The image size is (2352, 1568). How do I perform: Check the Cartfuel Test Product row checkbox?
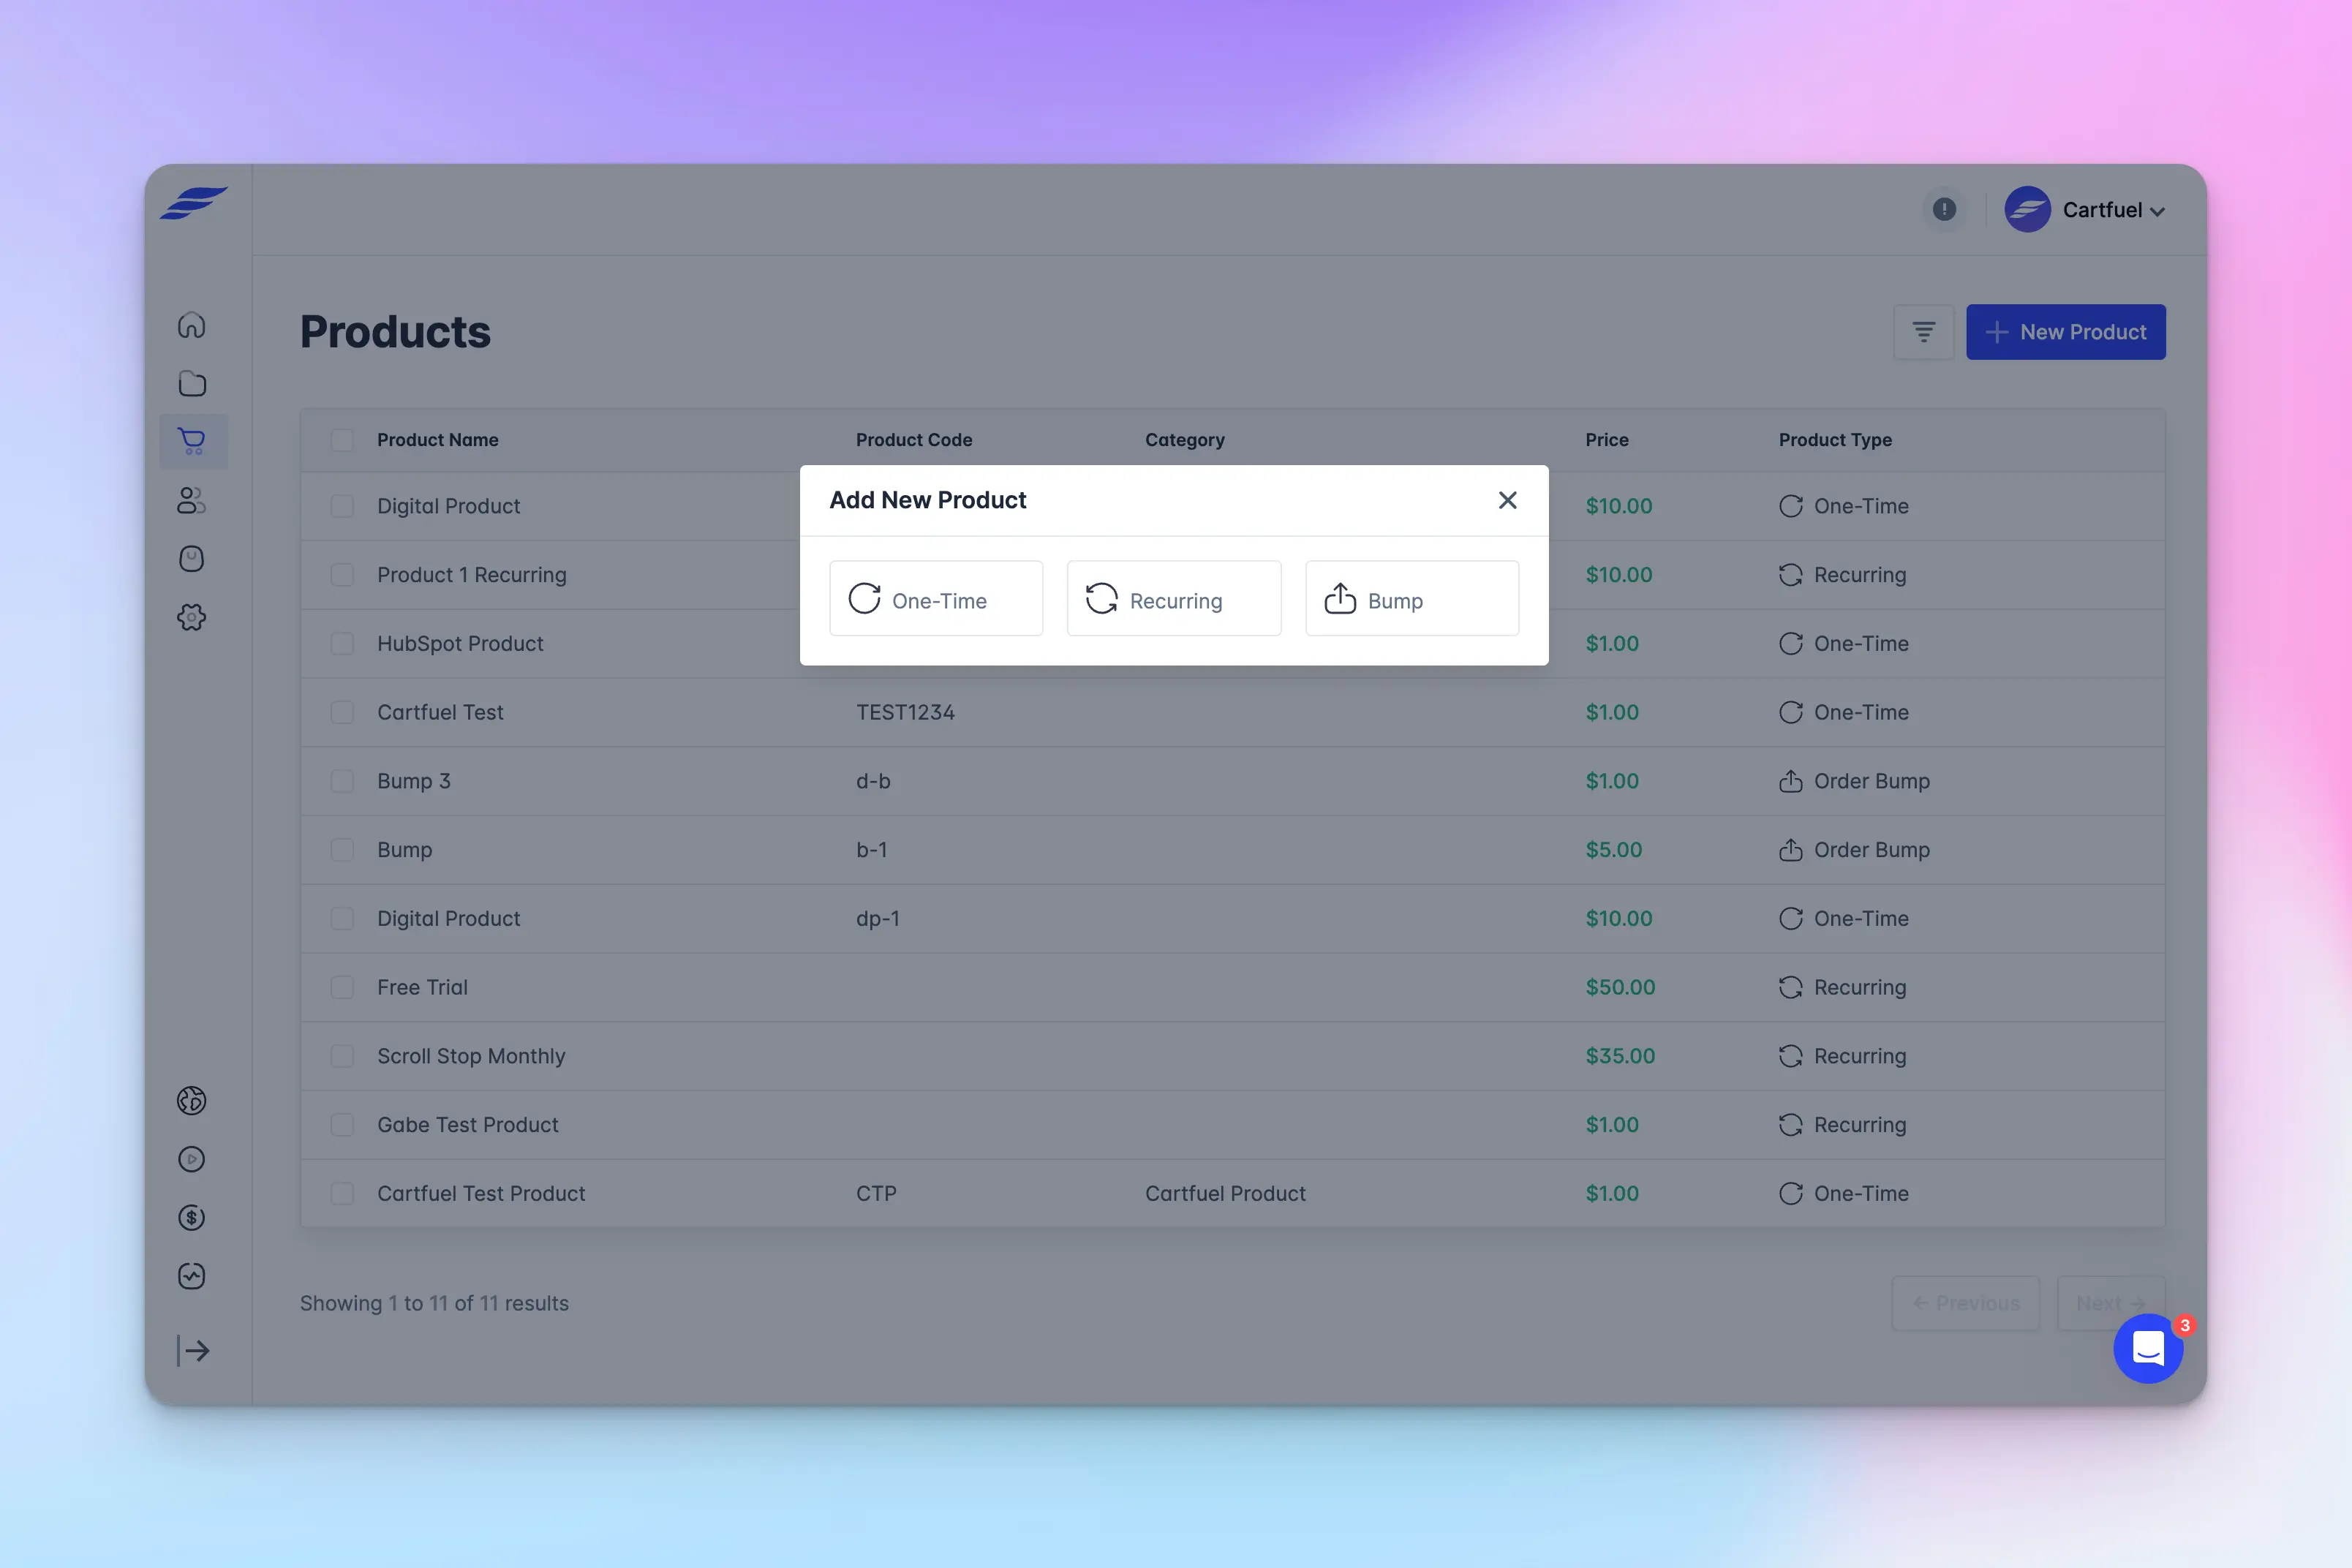click(342, 1193)
